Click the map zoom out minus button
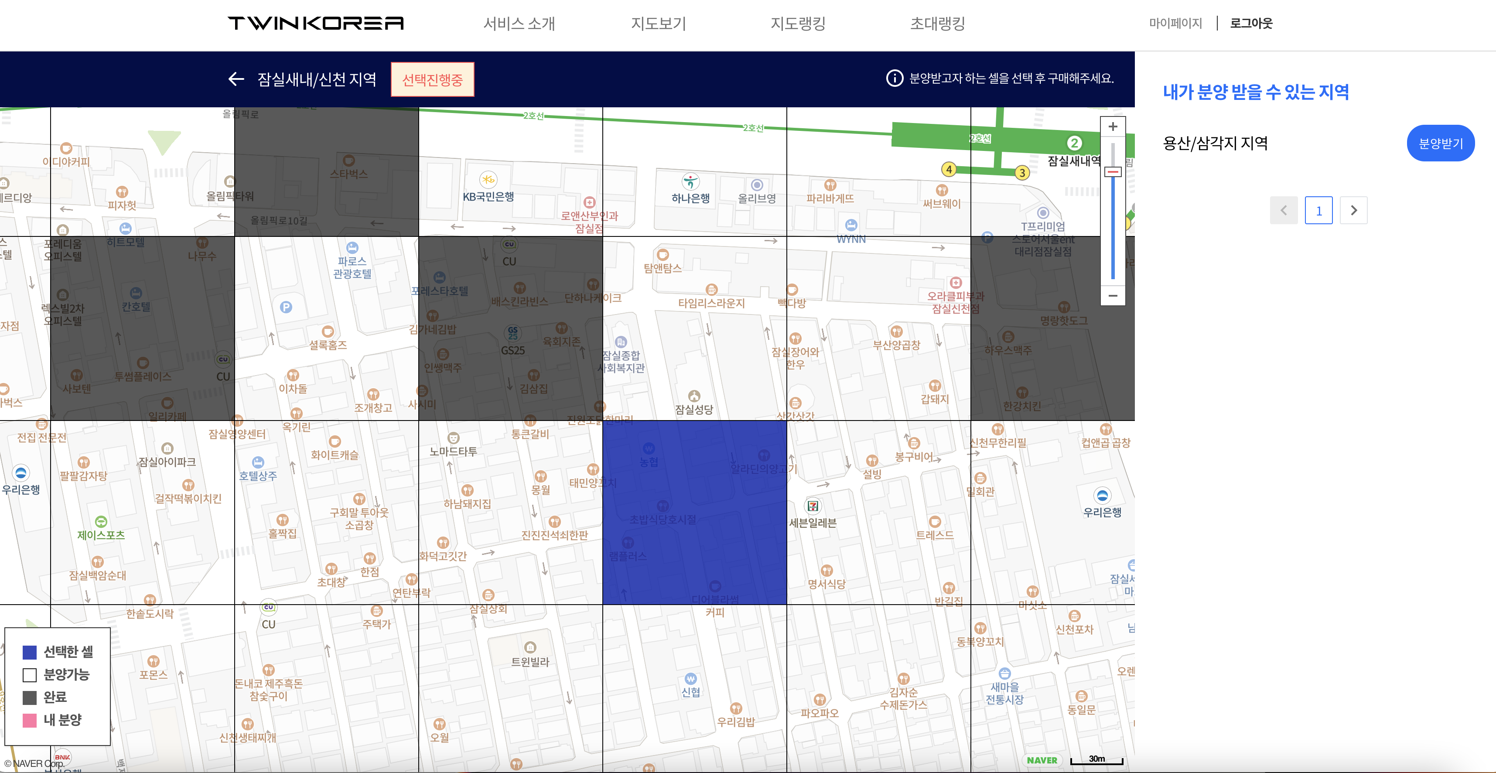Image resolution: width=1496 pixels, height=773 pixels. [1113, 296]
